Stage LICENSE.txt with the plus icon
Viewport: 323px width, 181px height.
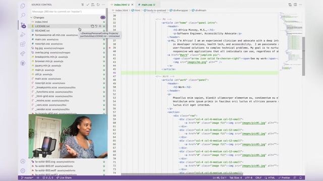pyautogui.click(x=100, y=26)
